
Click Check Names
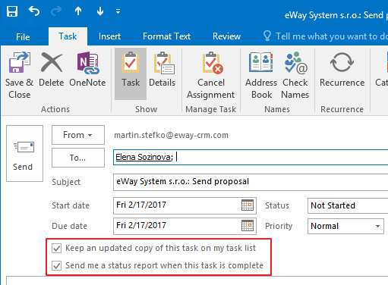295,75
